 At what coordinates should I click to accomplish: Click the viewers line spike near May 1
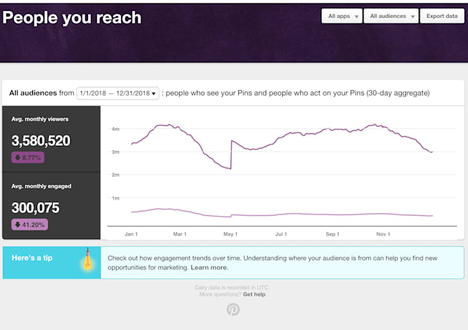point(231,155)
